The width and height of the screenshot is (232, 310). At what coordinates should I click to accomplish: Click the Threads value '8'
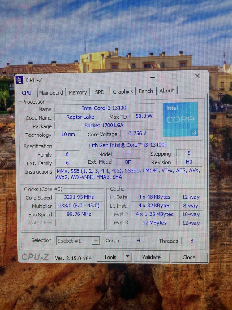tap(192, 241)
